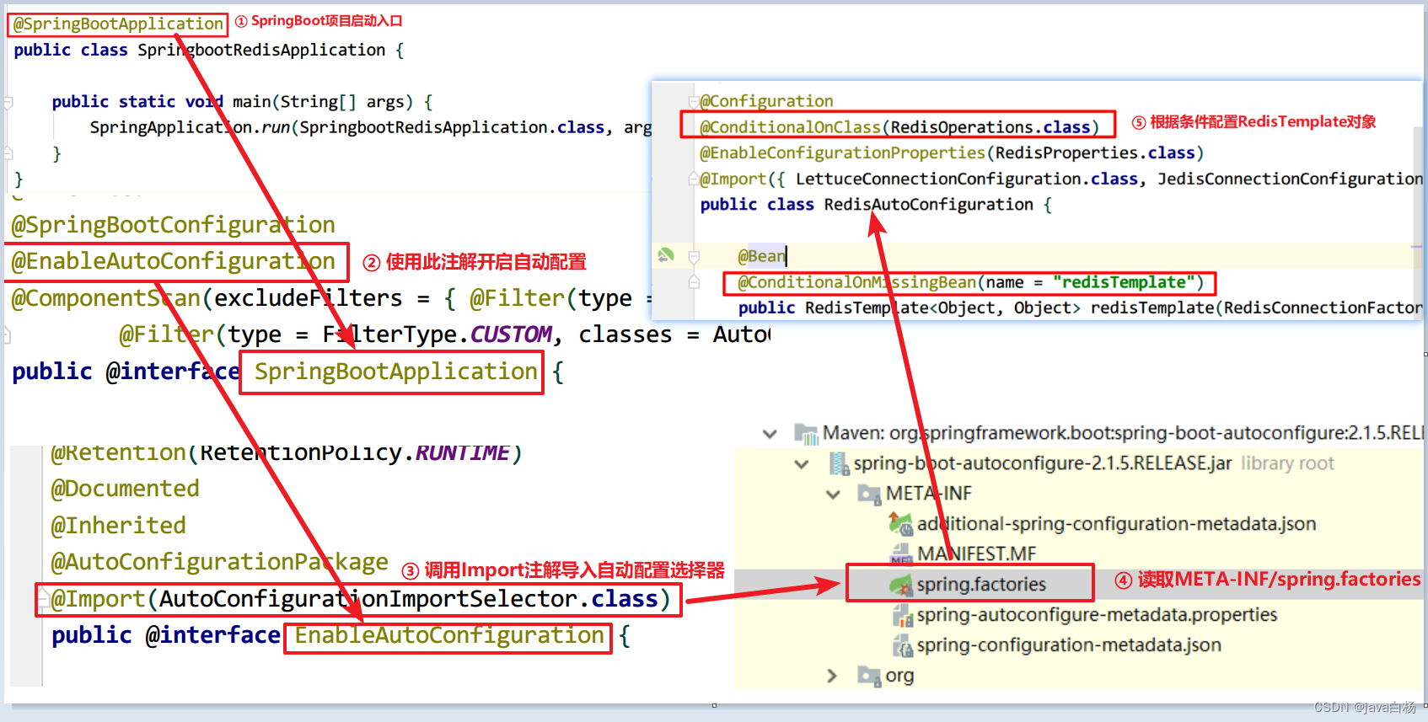
Task: Click the spring.factories file icon
Action: (x=901, y=584)
